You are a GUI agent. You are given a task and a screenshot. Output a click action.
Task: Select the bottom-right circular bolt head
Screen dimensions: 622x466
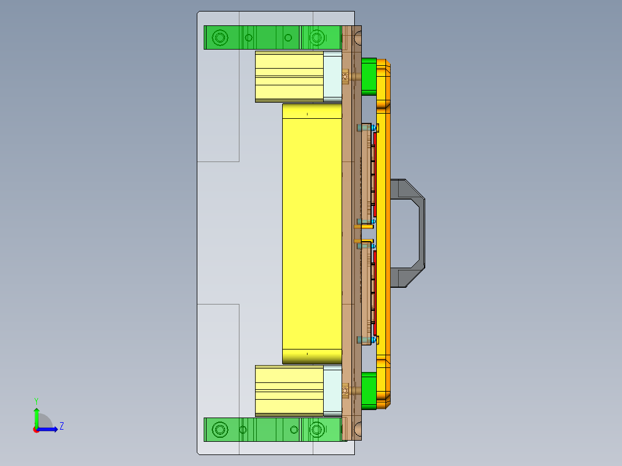317,430
